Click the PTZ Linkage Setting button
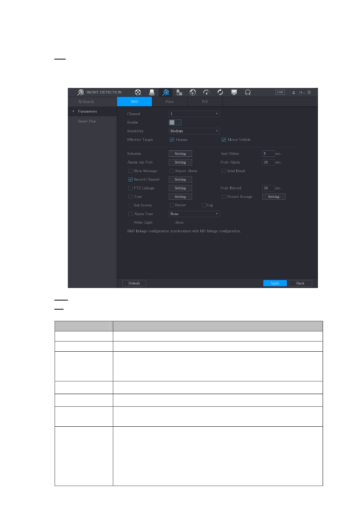Viewport: 360px width, 515px height. (x=180, y=188)
